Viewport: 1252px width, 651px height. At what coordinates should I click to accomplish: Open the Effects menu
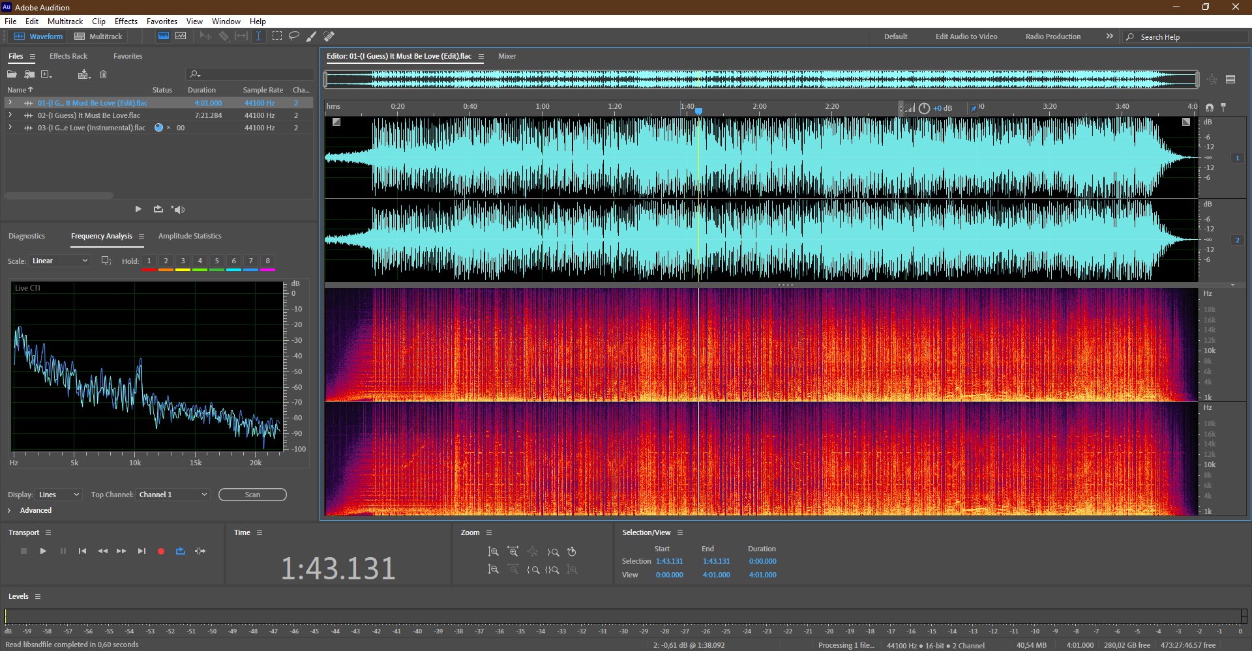[x=126, y=22]
